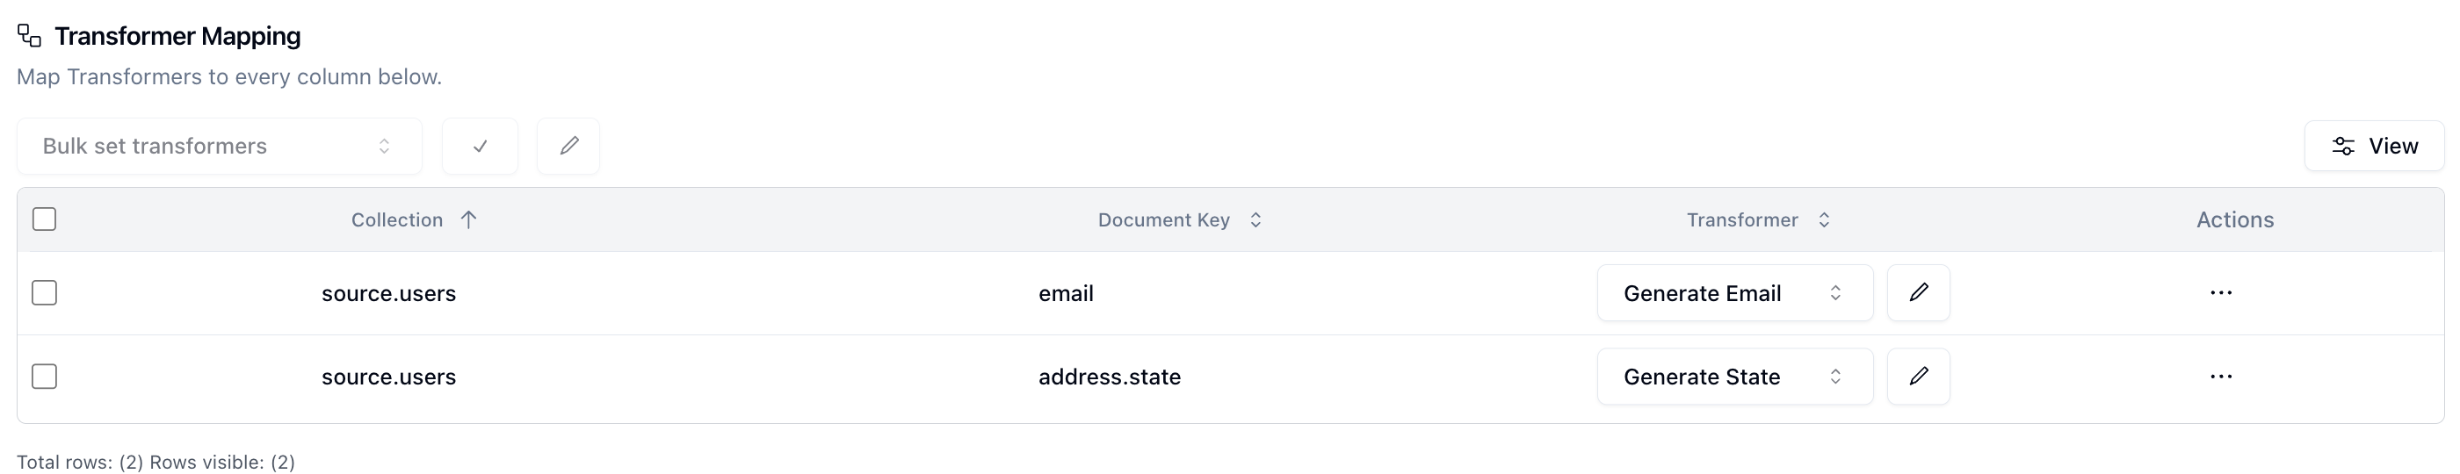This screenshot has width=2460, height=474.
Task: Open the Bulk set transformers dropdown
Action: pos(220,146)
